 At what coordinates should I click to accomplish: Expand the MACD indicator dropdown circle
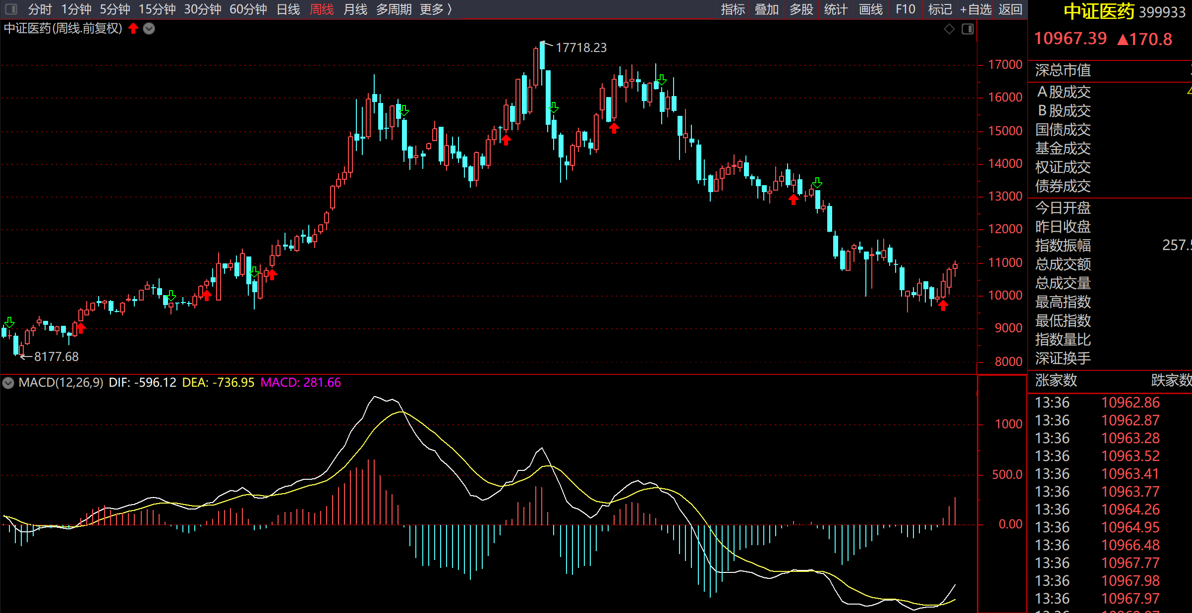coord(8,383)
